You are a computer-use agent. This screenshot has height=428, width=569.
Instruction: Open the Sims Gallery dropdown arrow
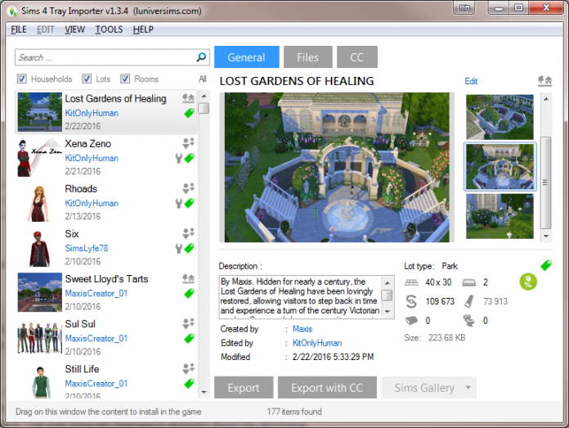tap(468, 388)
